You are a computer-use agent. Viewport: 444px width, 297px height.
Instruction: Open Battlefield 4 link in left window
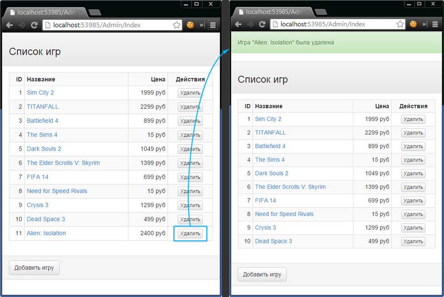pos(43,121)
